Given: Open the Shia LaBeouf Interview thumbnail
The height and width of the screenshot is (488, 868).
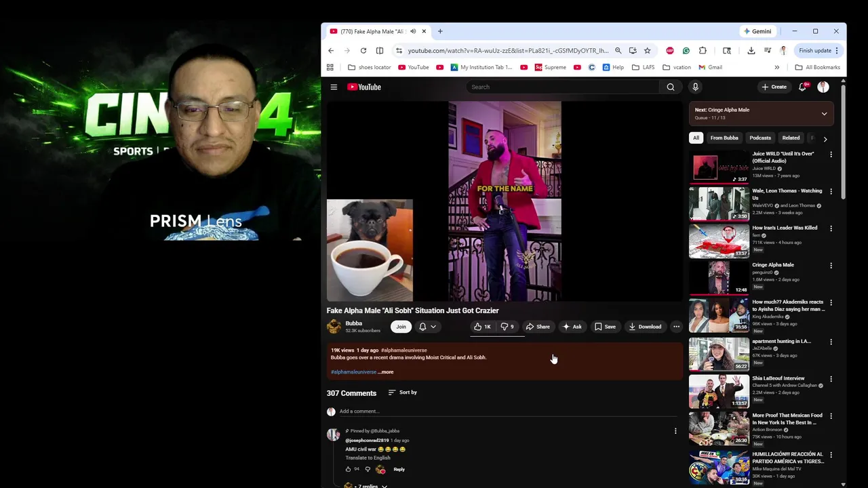Looking at the screenshot, I should (x=719, y=392).
